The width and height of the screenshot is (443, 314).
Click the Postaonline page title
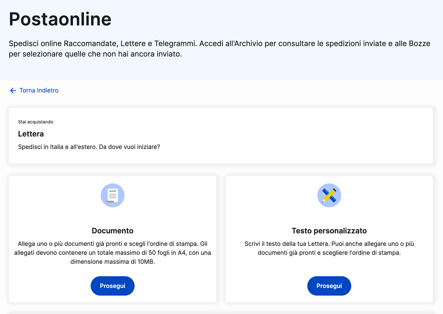point(60,19)
